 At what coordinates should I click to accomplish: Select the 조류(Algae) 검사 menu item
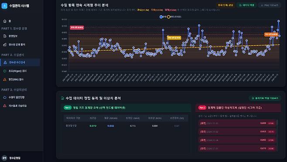click(x=17, y=71)
